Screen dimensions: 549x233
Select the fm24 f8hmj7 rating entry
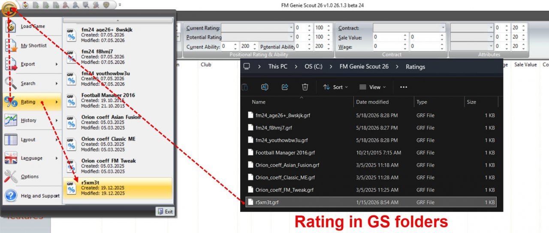tap(118, 57)
